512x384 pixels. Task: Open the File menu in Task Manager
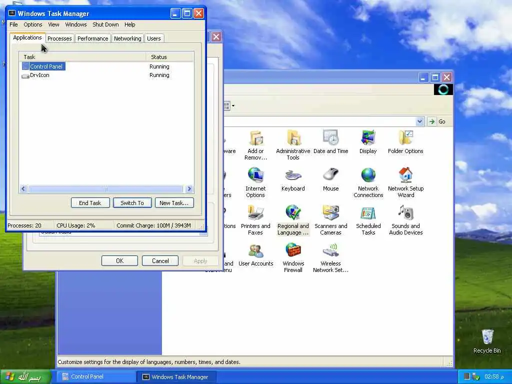point(13,24)
